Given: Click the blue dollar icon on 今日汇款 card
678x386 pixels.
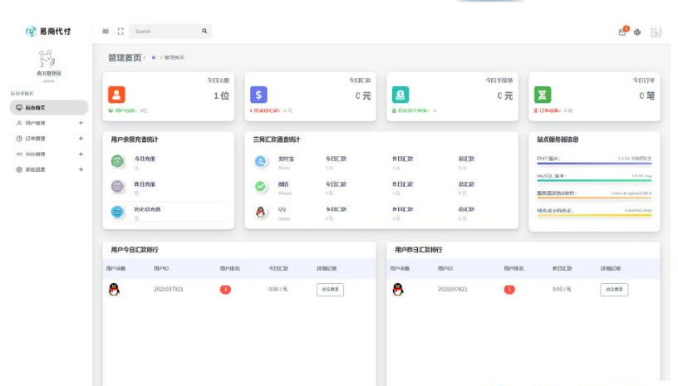Looking at the screenshot, I should pos(258,95).
